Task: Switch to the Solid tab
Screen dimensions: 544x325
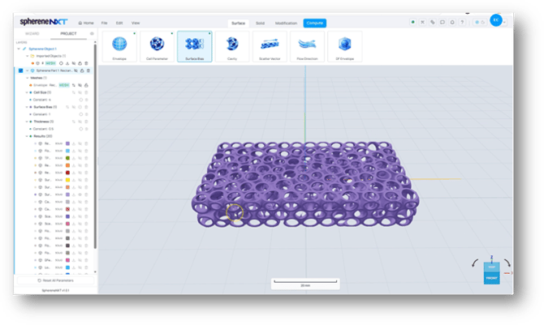Action: click(x=260, y=24)
